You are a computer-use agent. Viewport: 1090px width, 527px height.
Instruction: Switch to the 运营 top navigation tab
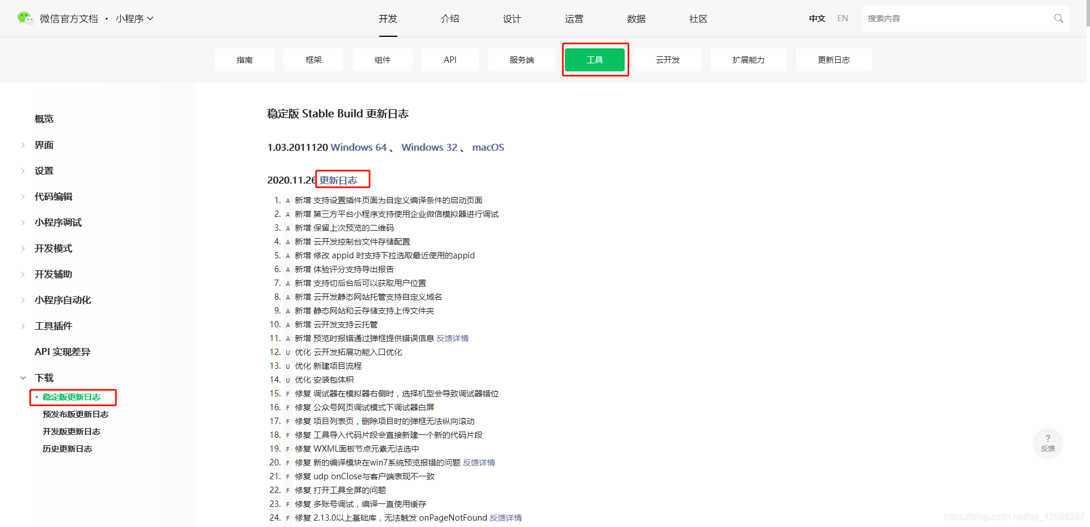(x=574, y=18)
